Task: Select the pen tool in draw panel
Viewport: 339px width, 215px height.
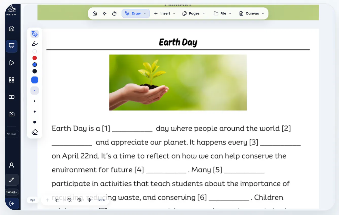Action: pos(35,34)
